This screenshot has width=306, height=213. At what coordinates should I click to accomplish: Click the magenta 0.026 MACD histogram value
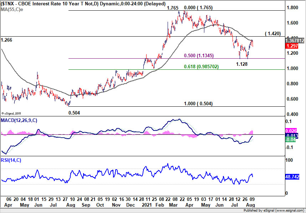(x=291, y=131)
